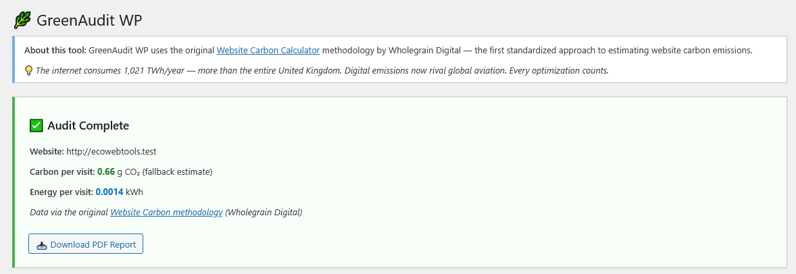Click the 'Website:' label
The image size is (796, 274).
click(x=47, y=151)
